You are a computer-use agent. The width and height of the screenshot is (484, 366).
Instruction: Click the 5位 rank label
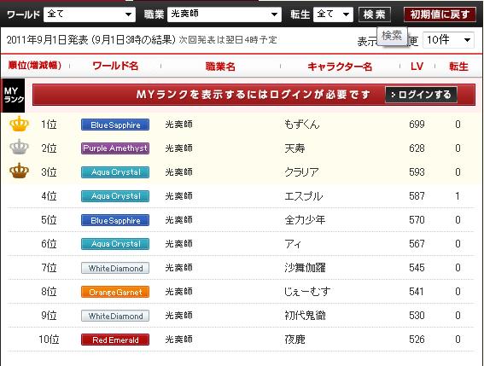point(49,220)
